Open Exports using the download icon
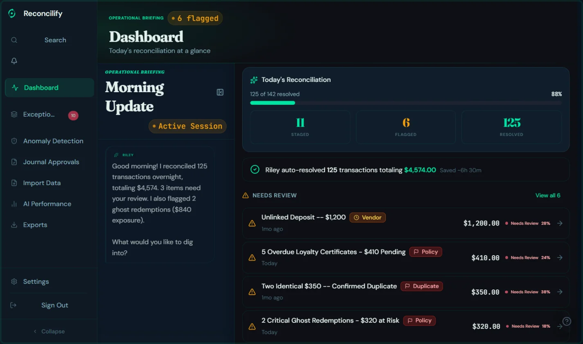 [14, 224]
